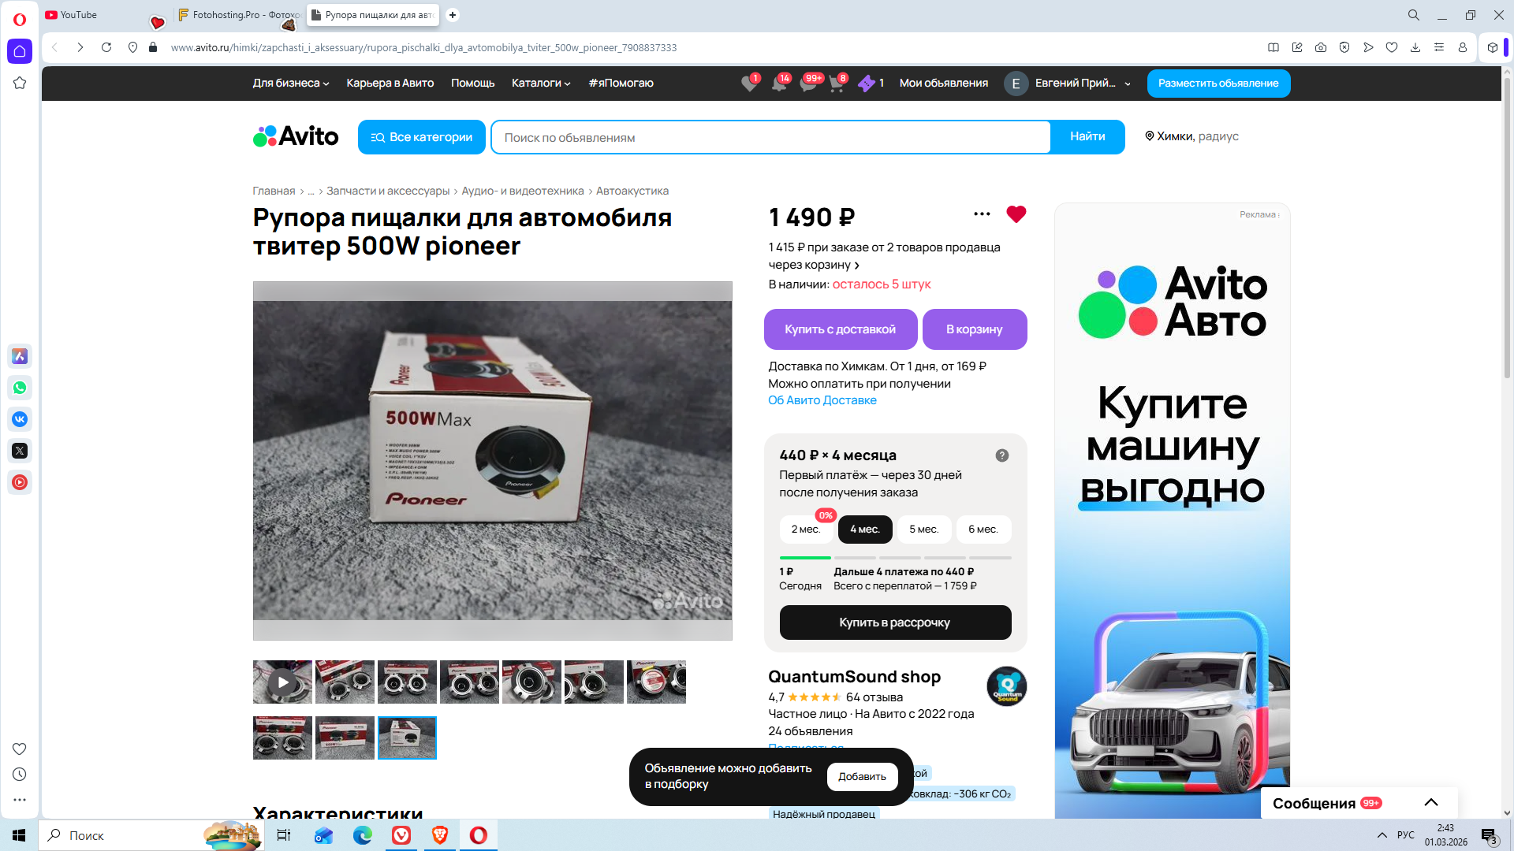Expand the Для бизнеса dropdown
The image size is (1514, 851).
(290, 84)
